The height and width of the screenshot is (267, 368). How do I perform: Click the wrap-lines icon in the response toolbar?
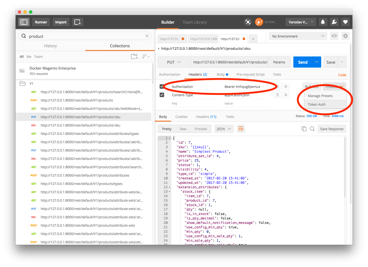point(241,128)
